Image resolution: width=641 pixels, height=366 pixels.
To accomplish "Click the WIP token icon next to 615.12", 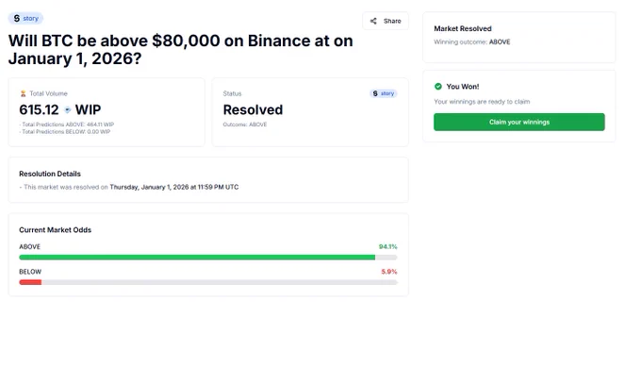I will click(x=68, y=109).
